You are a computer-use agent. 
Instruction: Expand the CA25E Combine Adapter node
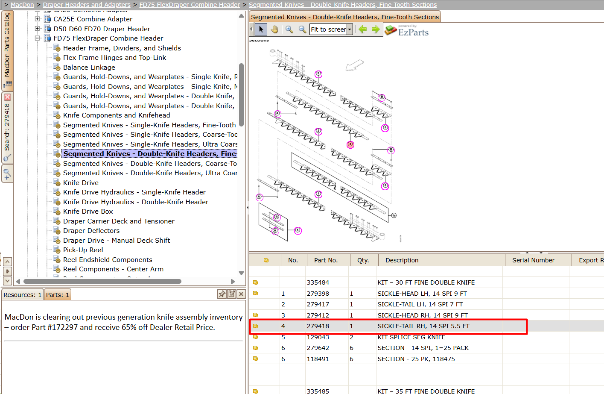click(x=37, y=19)
